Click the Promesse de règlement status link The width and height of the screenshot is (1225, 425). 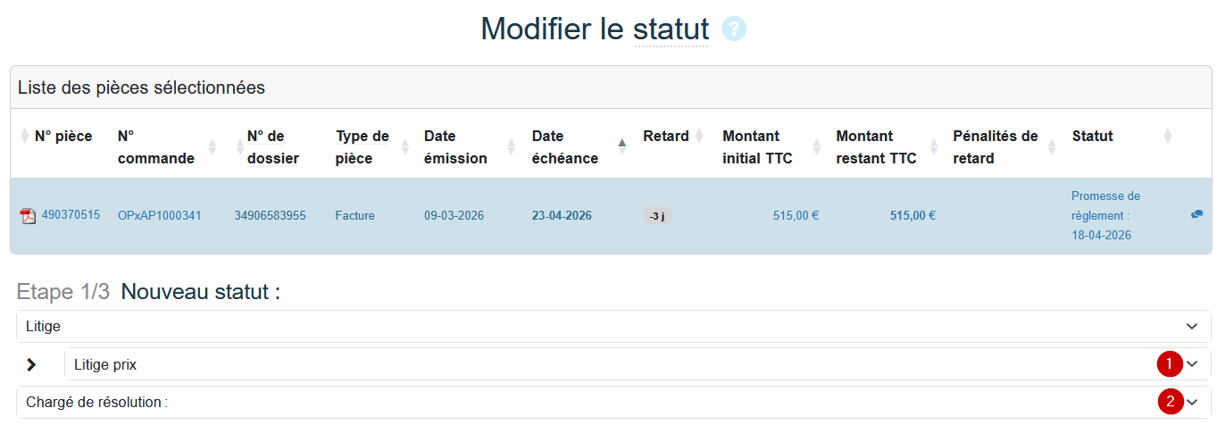(x=1105, y=215)
